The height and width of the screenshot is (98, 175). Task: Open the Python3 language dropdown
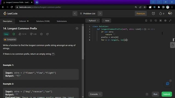(93, 21)
